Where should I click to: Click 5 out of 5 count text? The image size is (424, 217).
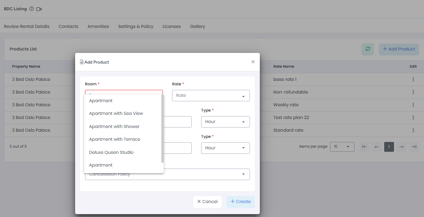coord(18,146)
